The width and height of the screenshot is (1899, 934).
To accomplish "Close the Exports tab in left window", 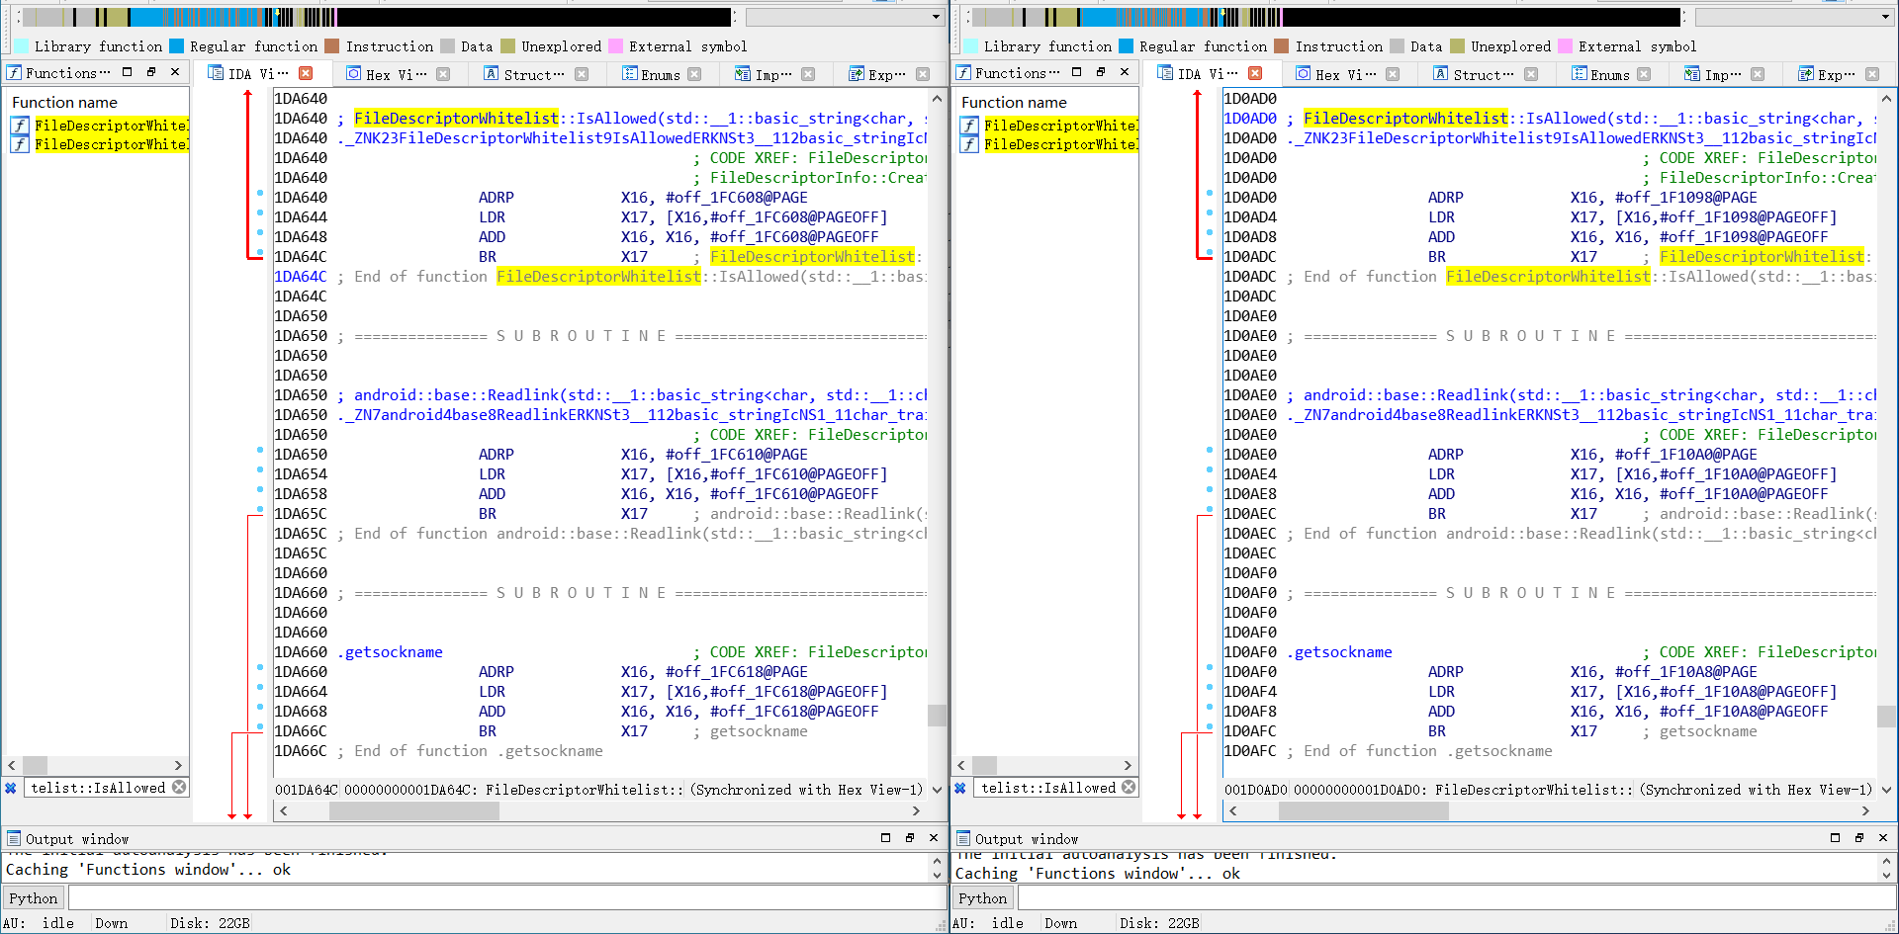I will (923, 74).
